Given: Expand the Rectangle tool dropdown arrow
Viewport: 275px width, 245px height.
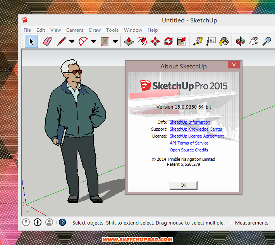Looking at the screenshot, I should [115, 41].
